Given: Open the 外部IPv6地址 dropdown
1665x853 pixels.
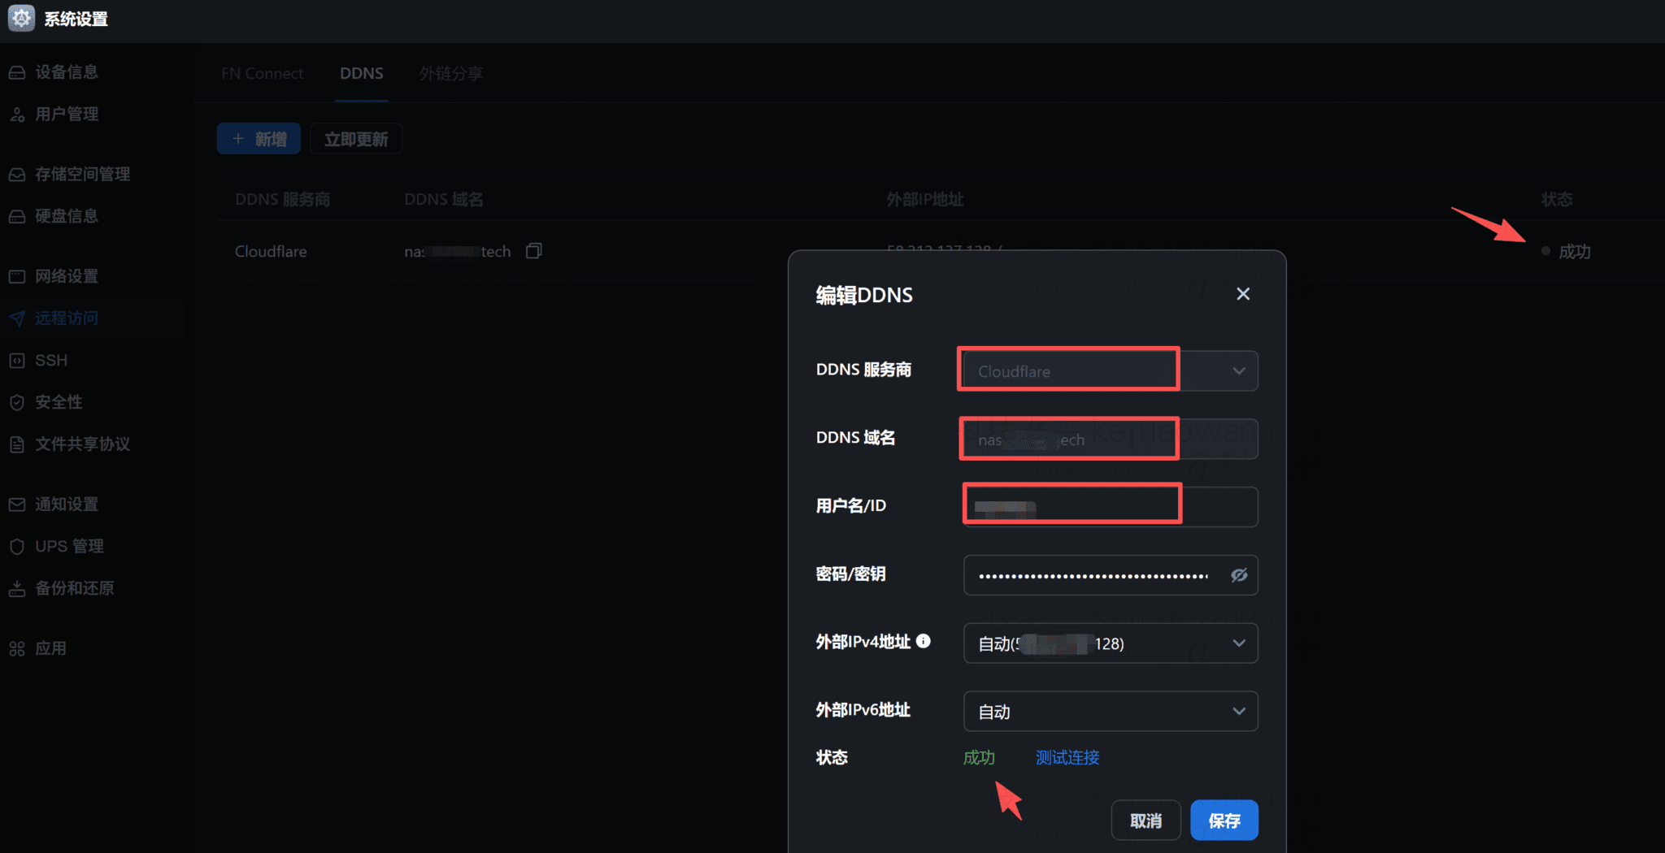Looking at the screenshot, I should (x=1239, y=711).
